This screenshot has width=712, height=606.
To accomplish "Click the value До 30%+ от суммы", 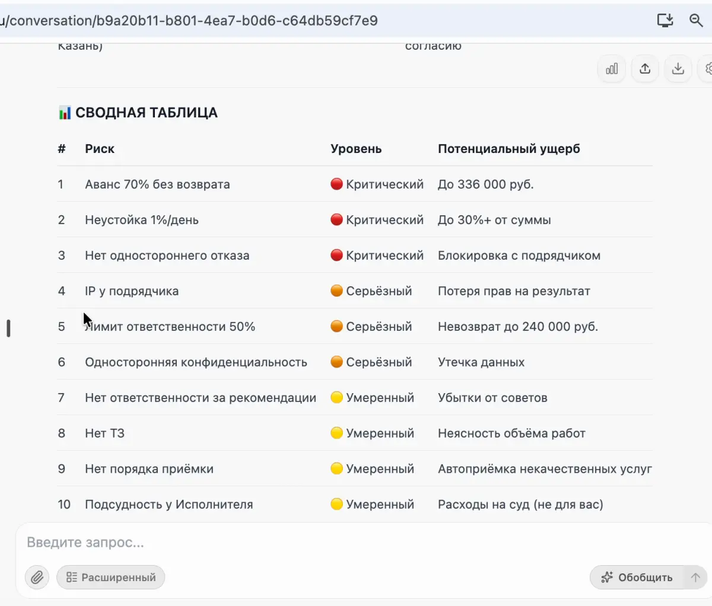I will [494, 220].
